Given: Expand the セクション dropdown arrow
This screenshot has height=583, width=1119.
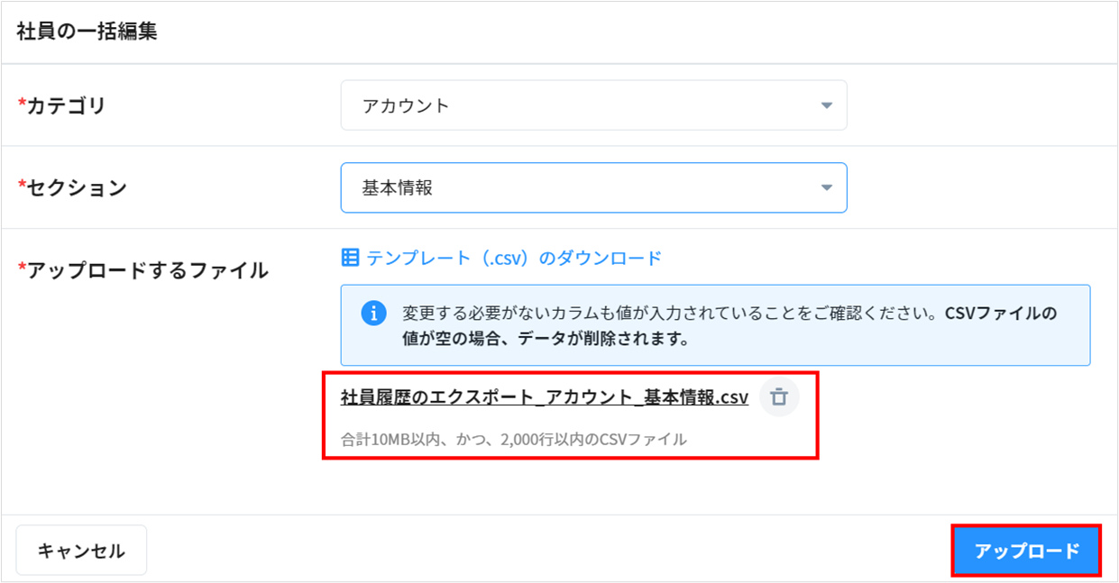Looking at the screenshot, I should pos(826,187).
